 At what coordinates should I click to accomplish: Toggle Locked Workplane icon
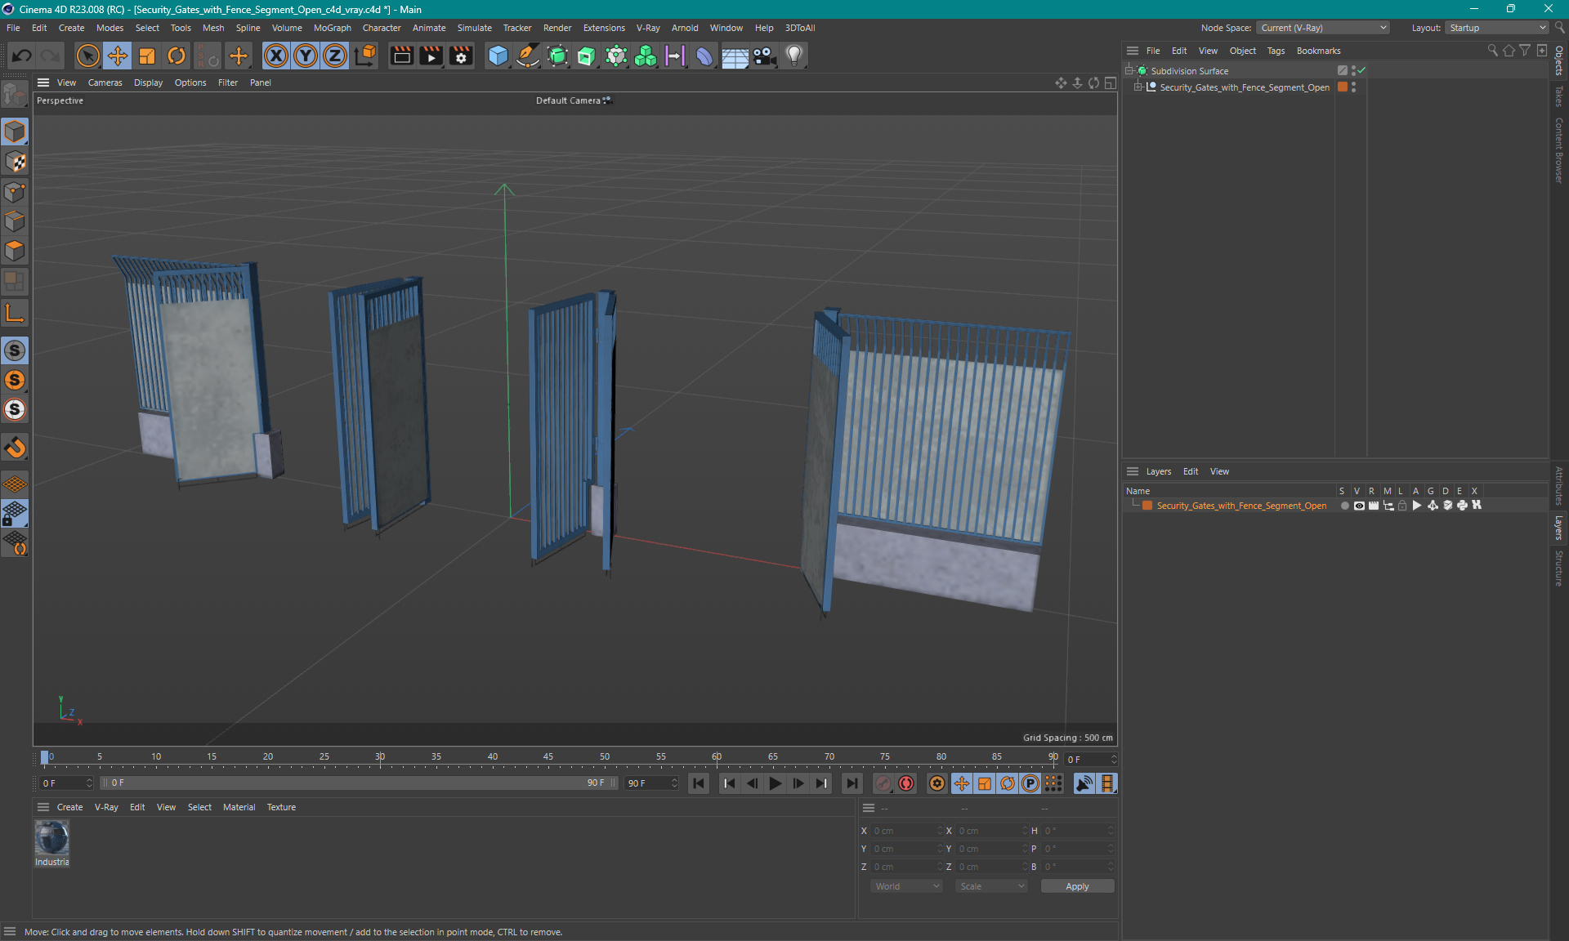(x=15, y=514)
